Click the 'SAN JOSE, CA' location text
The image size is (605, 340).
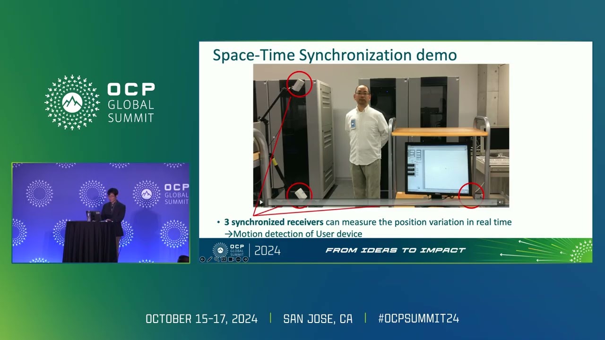click(318, 319)
